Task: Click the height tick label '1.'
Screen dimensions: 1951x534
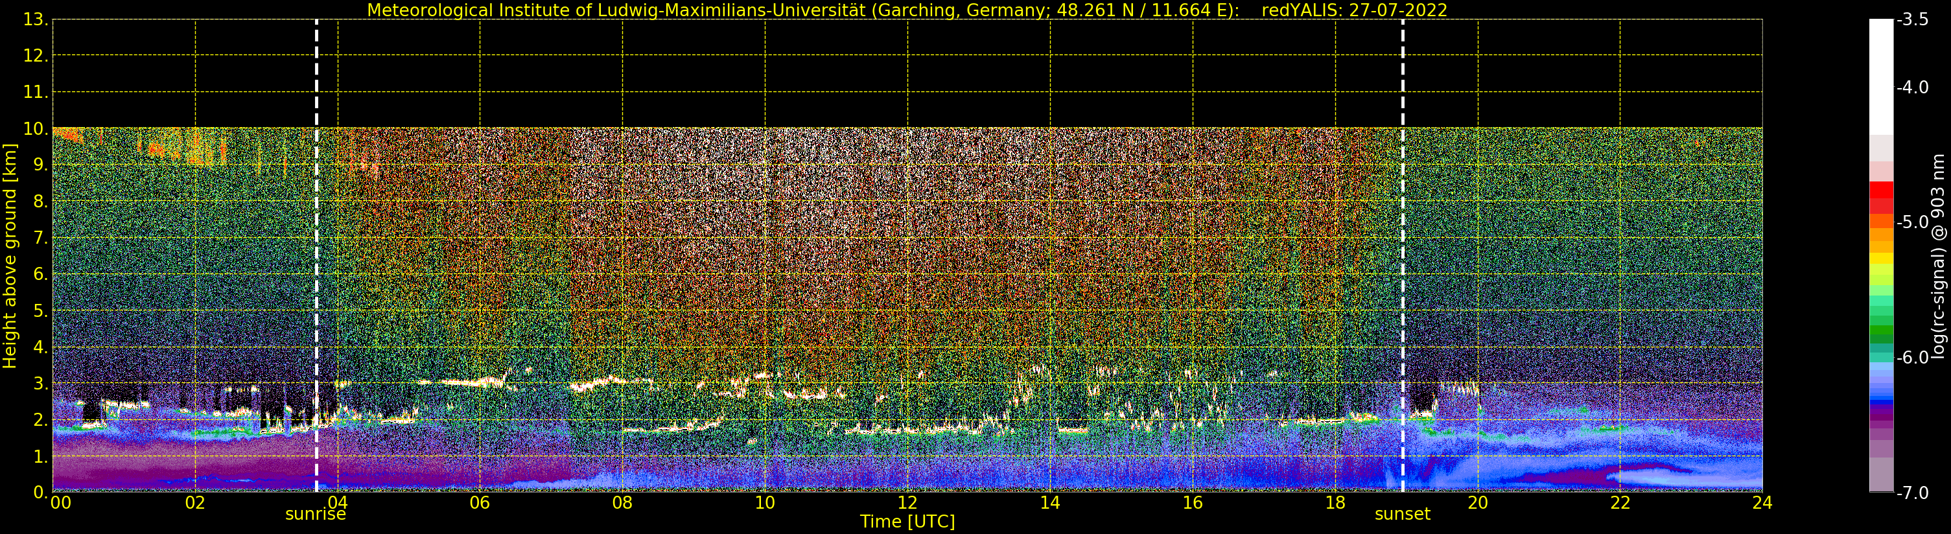Action: (40, 457)
